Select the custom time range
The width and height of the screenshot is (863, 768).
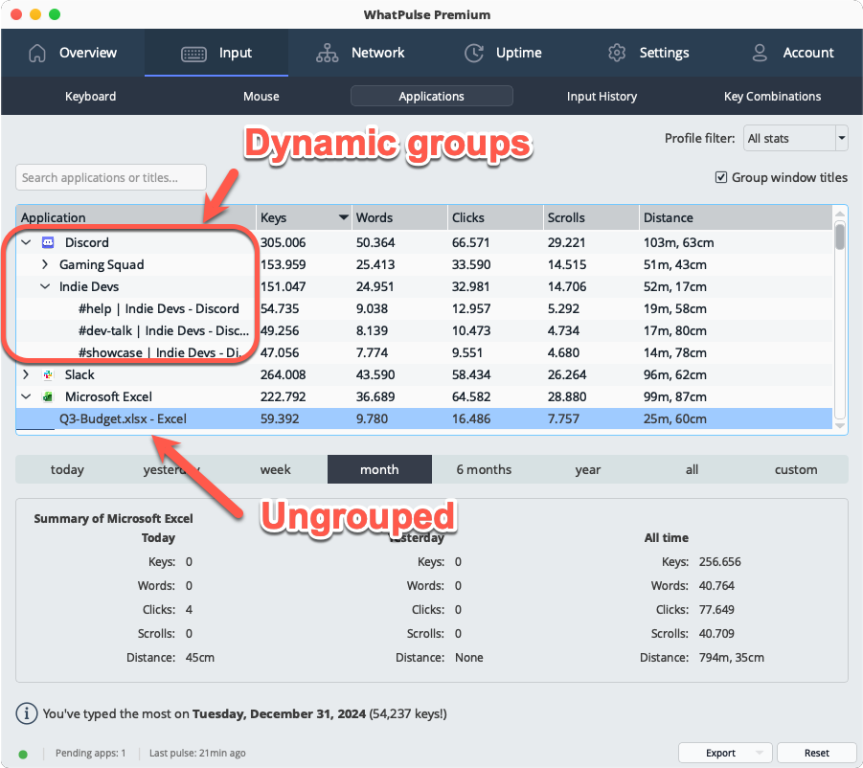tap(796, 469)
